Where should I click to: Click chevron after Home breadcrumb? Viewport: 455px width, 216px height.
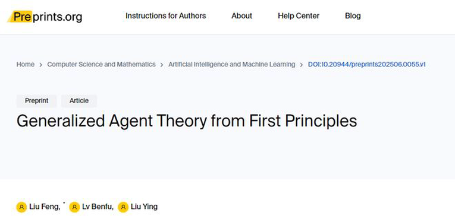(41, 65)
